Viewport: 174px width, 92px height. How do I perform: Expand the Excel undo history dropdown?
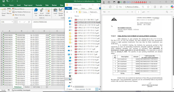[x=9, y=1]
